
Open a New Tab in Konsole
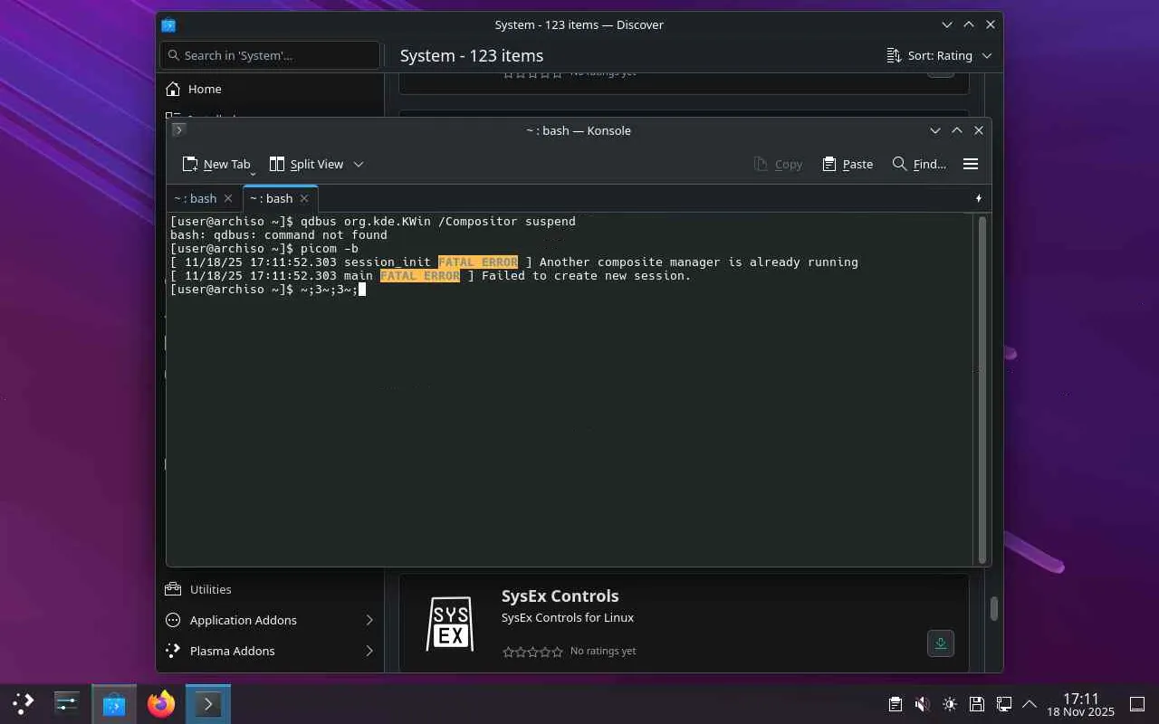coord(216,164)
